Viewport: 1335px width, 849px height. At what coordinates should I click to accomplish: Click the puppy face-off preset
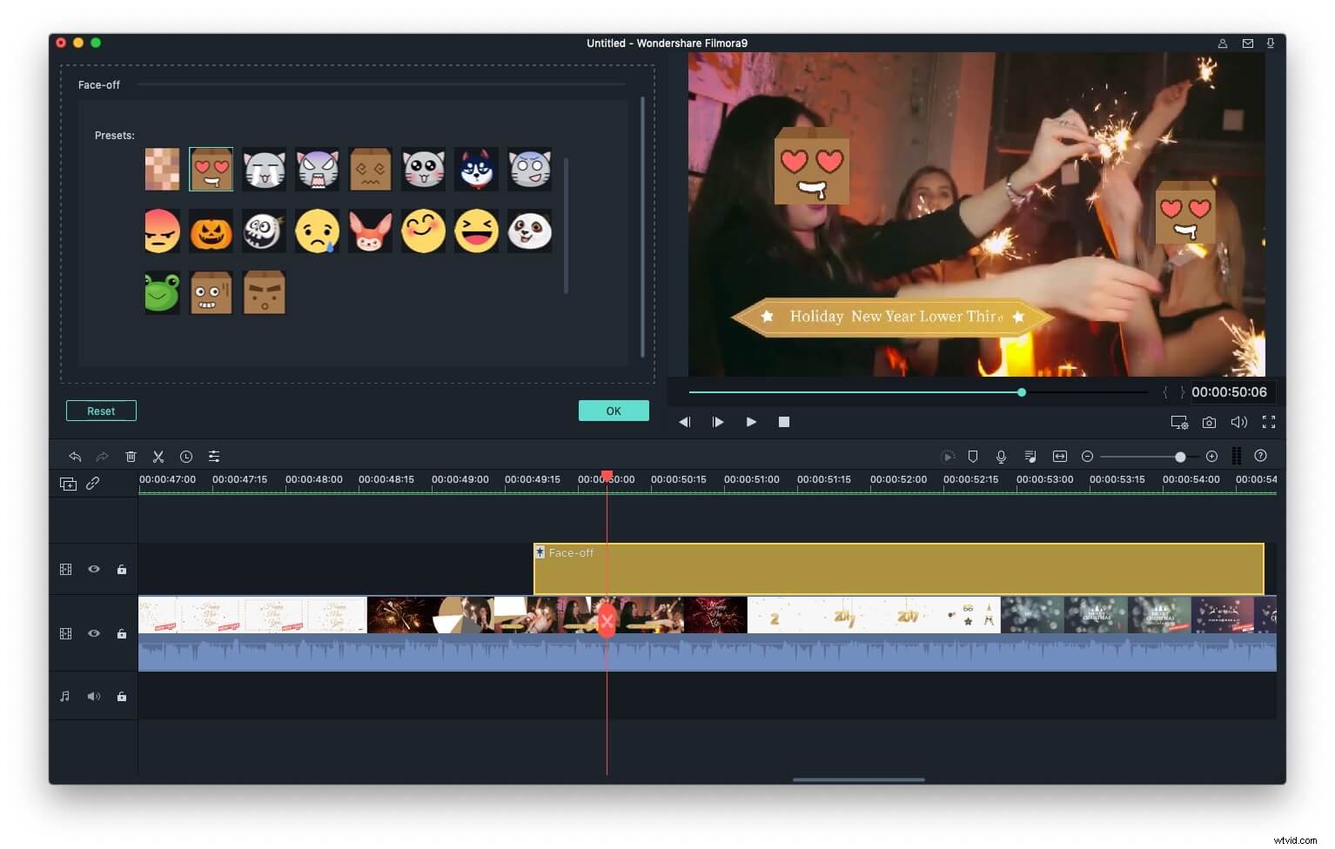tap(476, 170)
